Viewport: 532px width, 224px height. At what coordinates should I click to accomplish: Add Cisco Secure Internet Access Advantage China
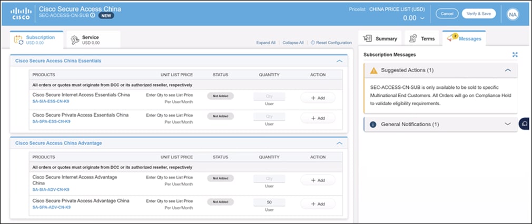[318, 180]
